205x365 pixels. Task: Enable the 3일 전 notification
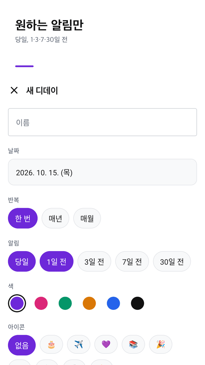point(94,261)
